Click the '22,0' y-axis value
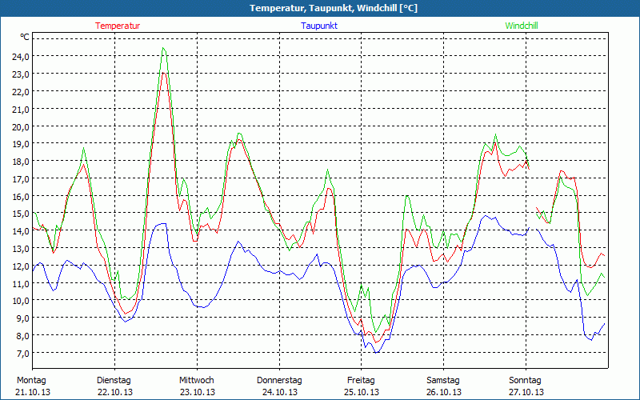The height and width of the screenshot is (400, 640). (x=21, y=92)
